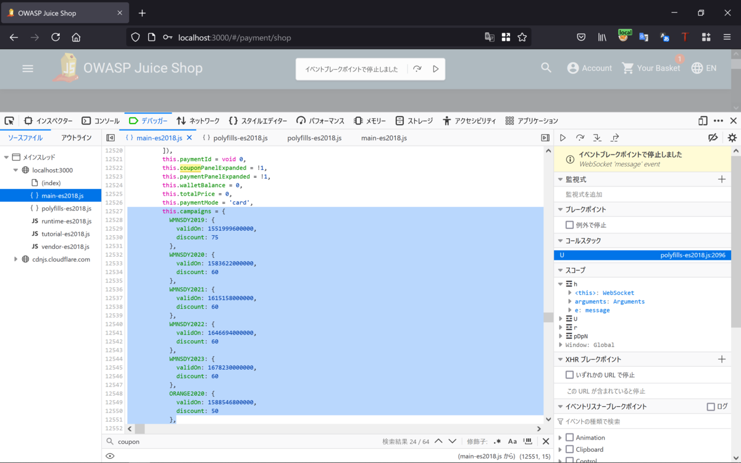Open Your Basket in Juice Shop
Image resolution: width=741 pixels, height=463 pixels.
651,68
